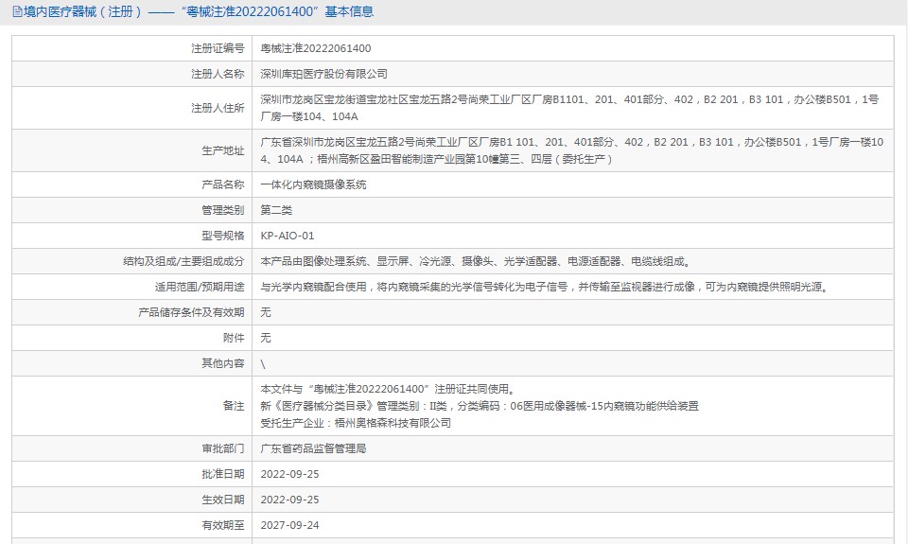Select the label '型号规格'
This screenshot has height=544, width=908.
tap(223, 236)
